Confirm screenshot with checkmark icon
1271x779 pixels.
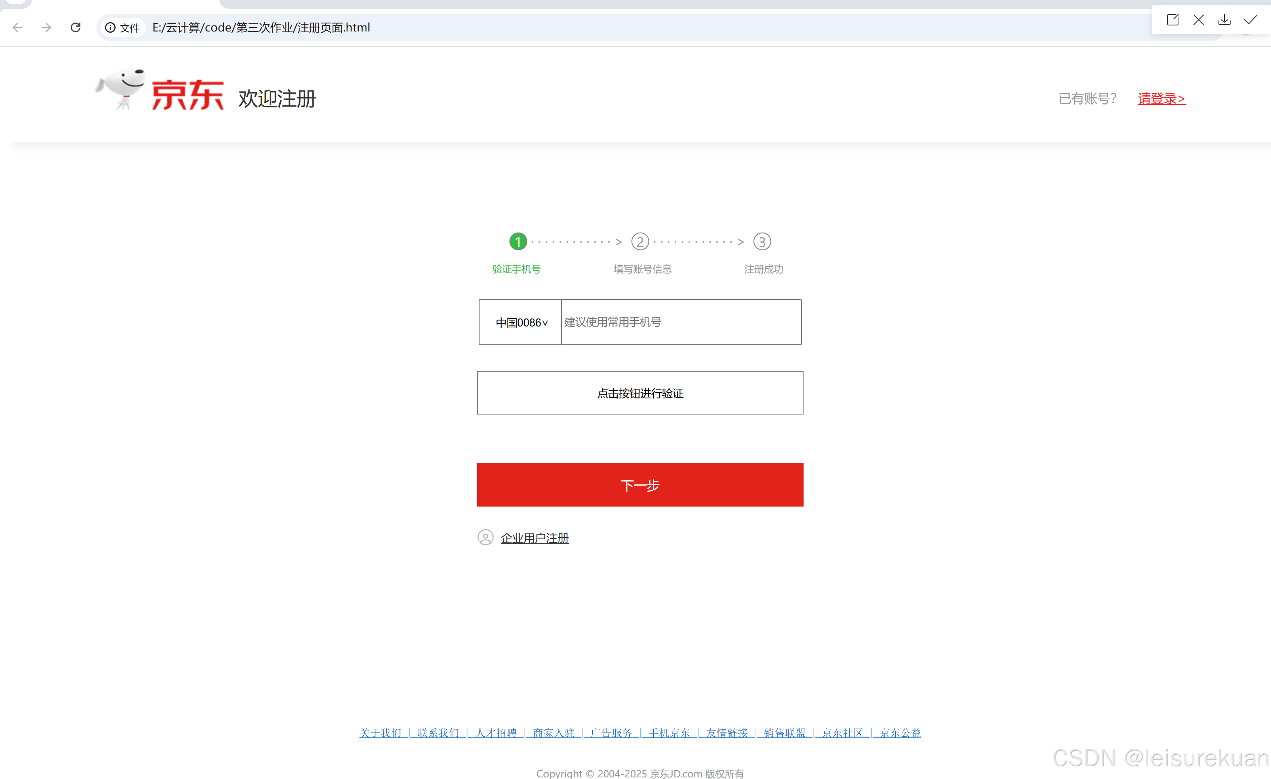1250,20
